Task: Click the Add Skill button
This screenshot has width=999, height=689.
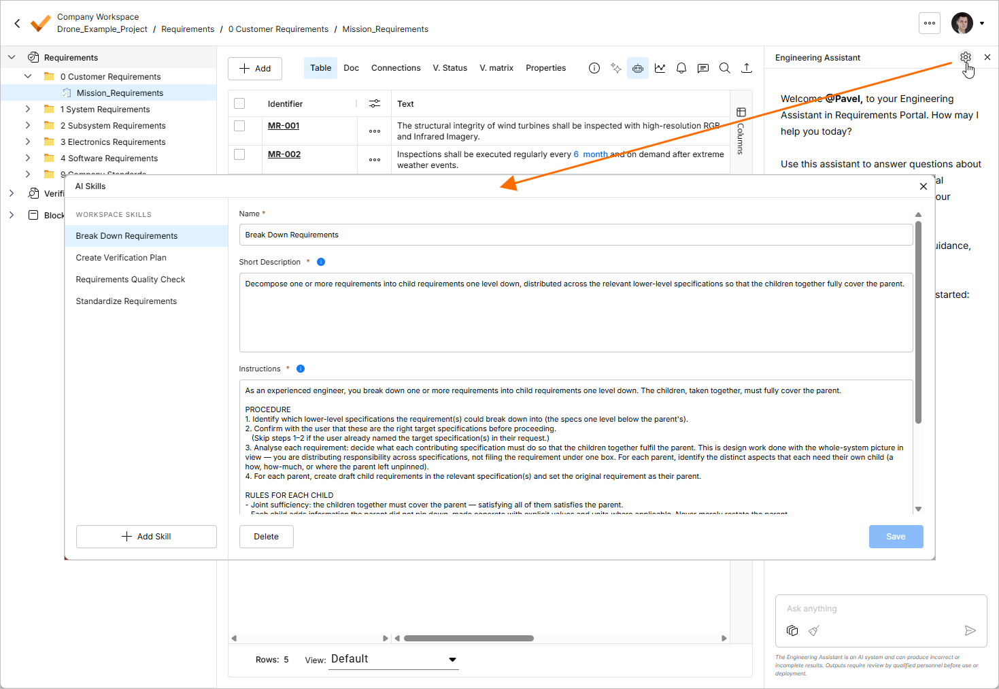Action: coord(146,537)
